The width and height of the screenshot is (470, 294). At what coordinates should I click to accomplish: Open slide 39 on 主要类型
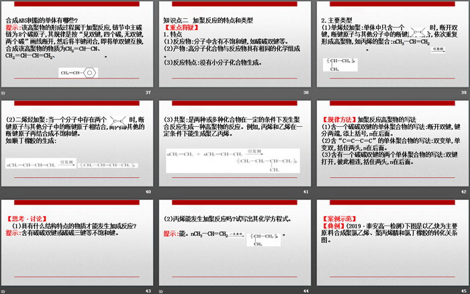pos(391,42)
